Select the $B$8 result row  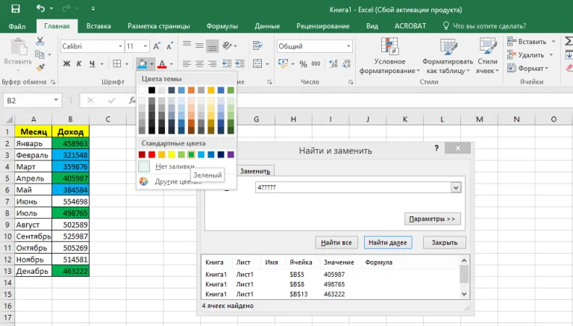331,284
